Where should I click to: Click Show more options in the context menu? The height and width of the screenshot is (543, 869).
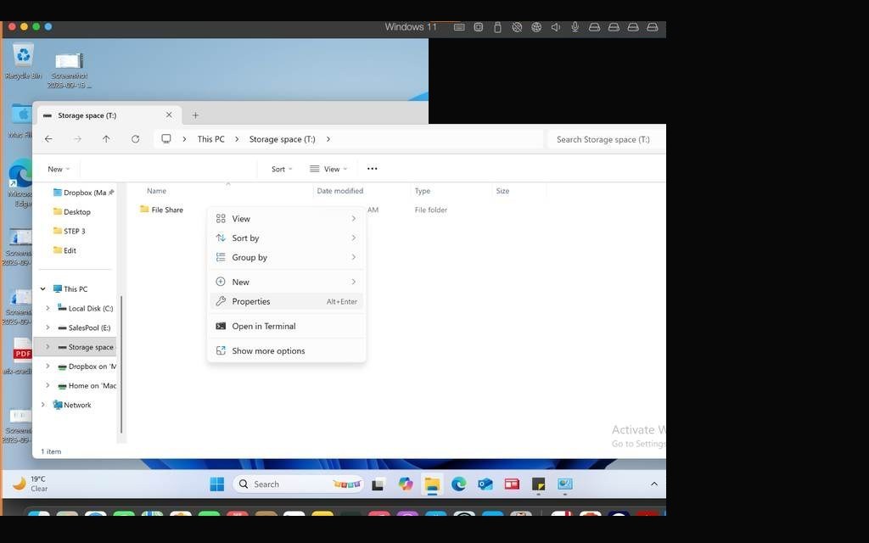[287, 350]
